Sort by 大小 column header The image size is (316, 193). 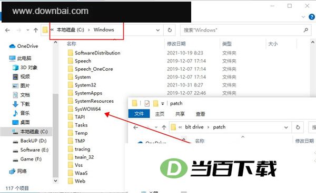pos(273,44)
